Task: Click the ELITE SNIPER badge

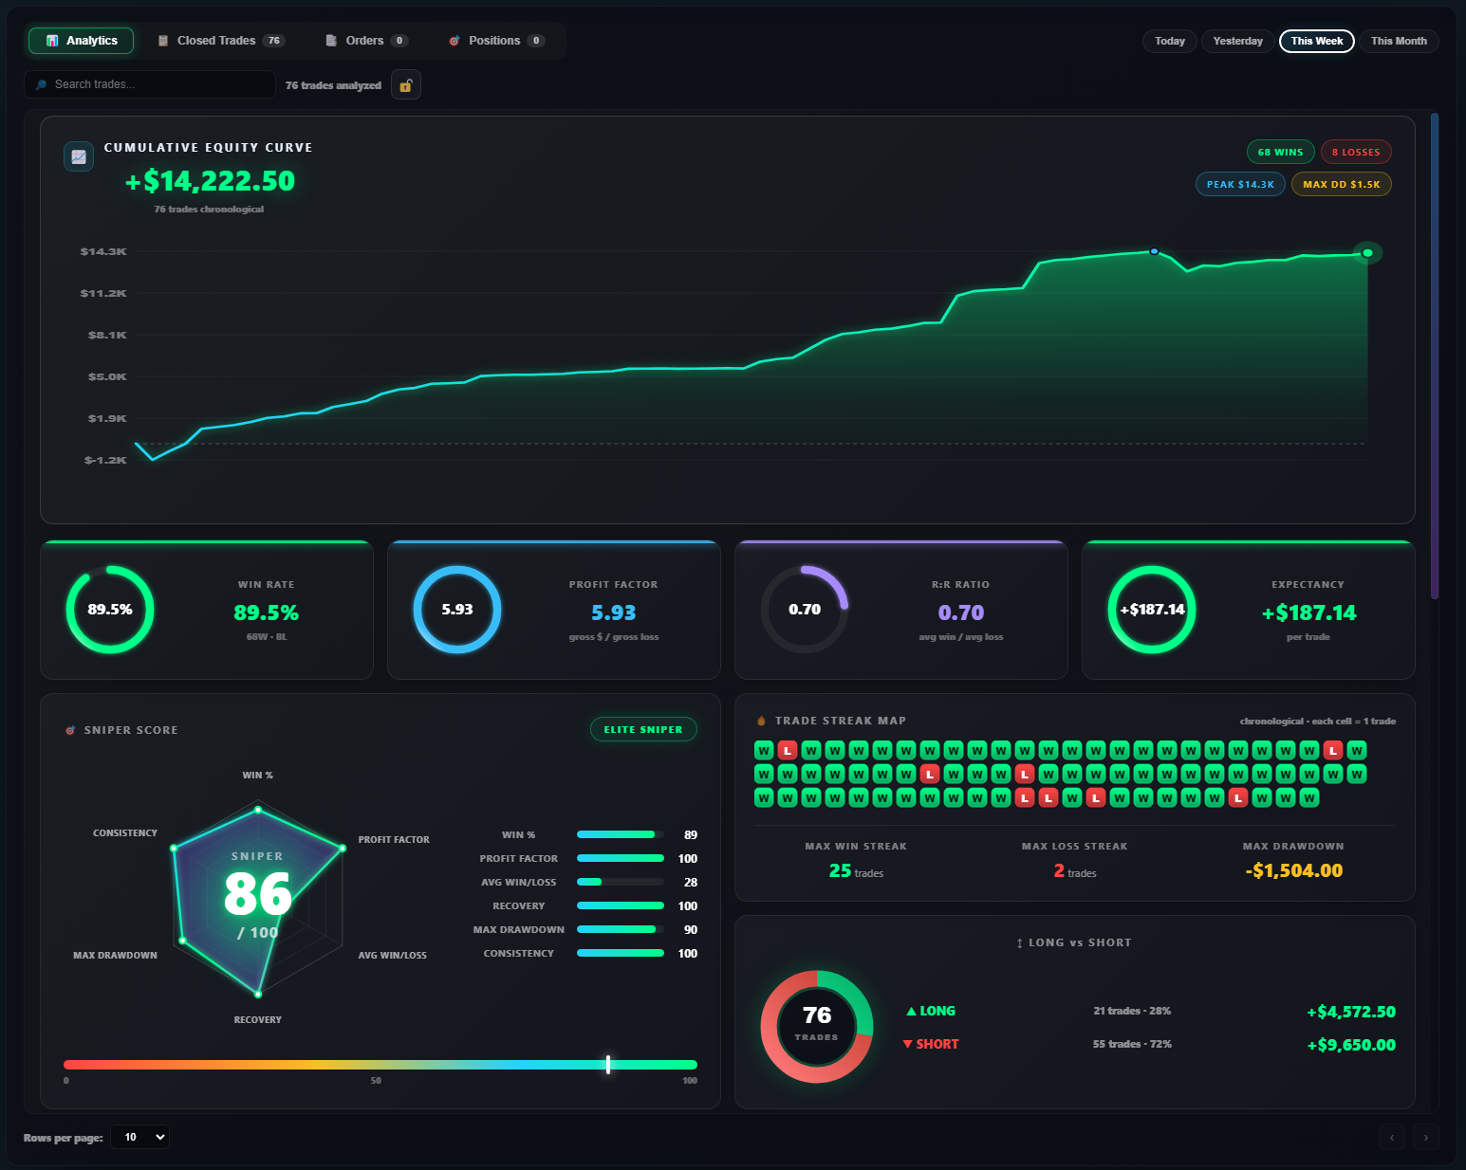Action: pos(643,729)
